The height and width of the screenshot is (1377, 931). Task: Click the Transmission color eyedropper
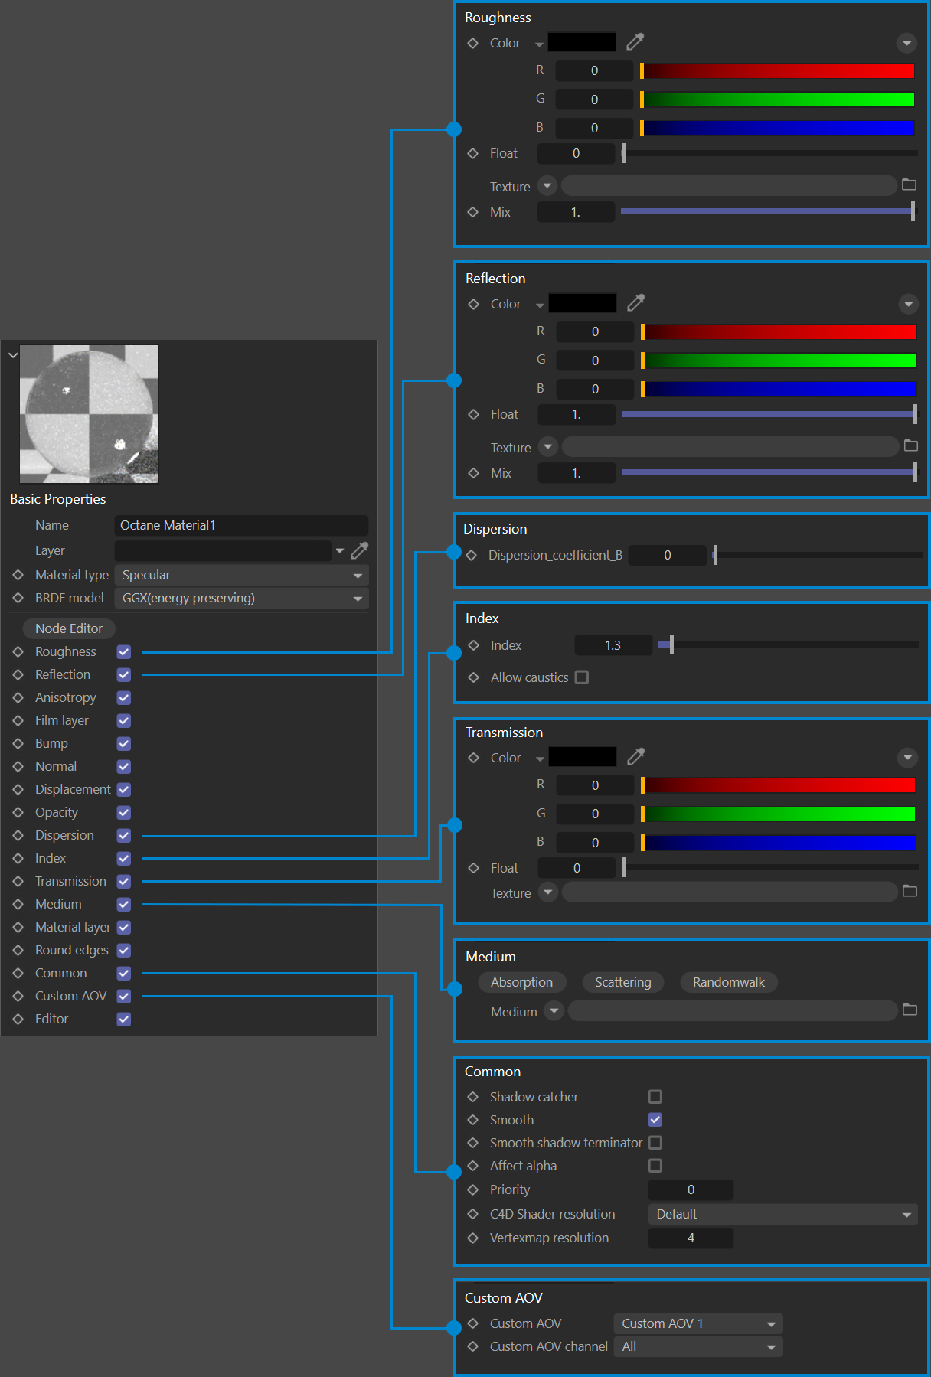tap(635, 757)
